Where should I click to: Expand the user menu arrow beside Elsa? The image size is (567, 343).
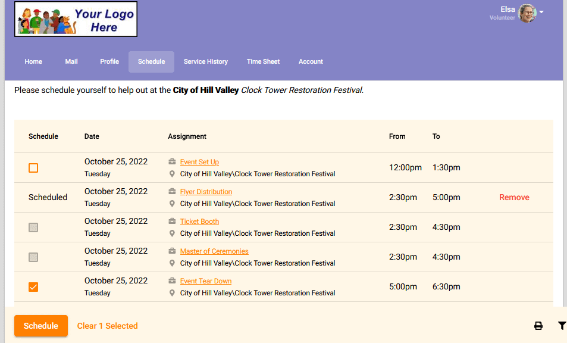pos(541,12)
